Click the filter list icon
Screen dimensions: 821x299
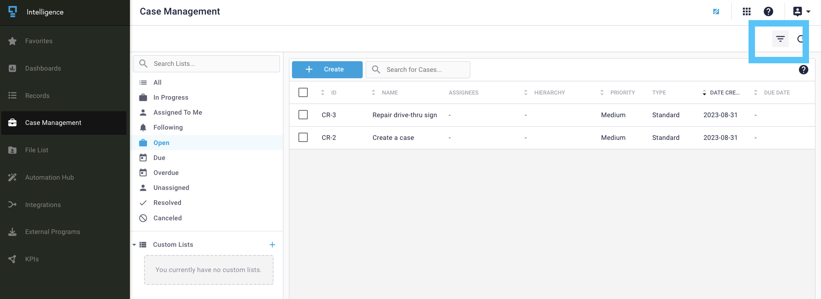780,39
